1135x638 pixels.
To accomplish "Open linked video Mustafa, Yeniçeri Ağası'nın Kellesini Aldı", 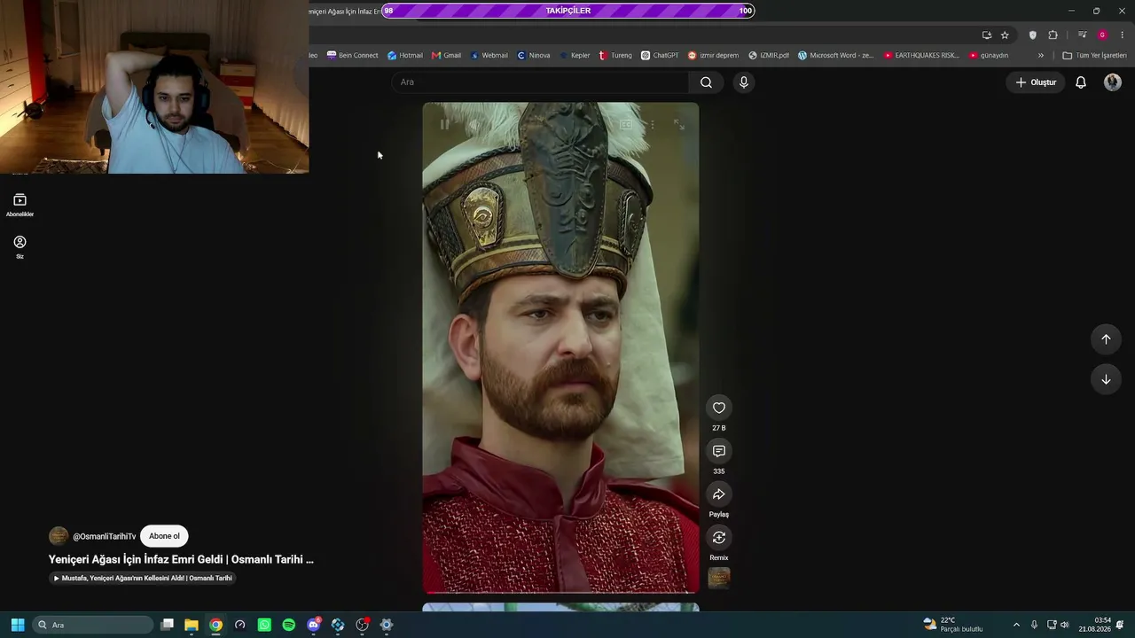I will (143, 579).
